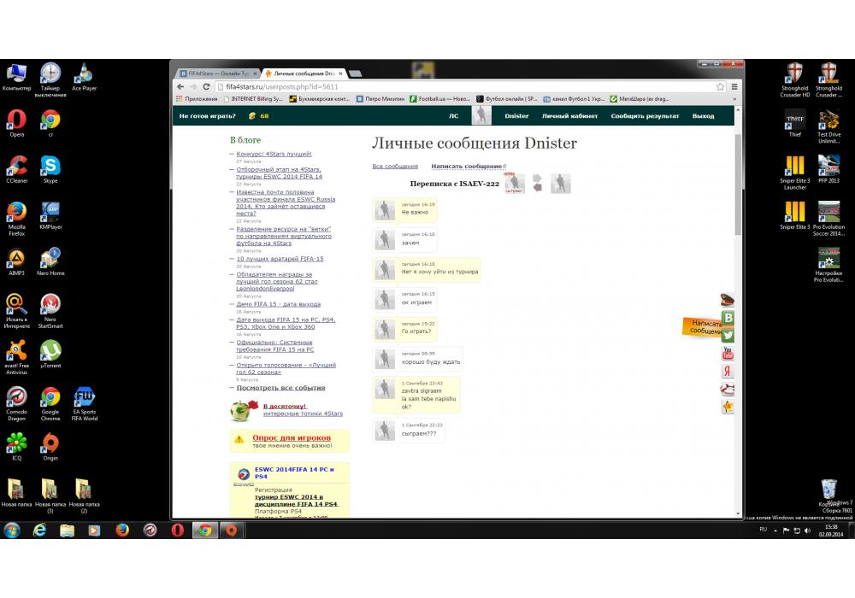Click the VK icon in the side social bar
The image size is (855, 598).
click(x=728, y=318)
